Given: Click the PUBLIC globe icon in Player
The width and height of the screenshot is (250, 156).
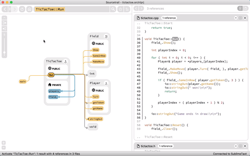Looking at the screenshot, I should coord(93,90).
